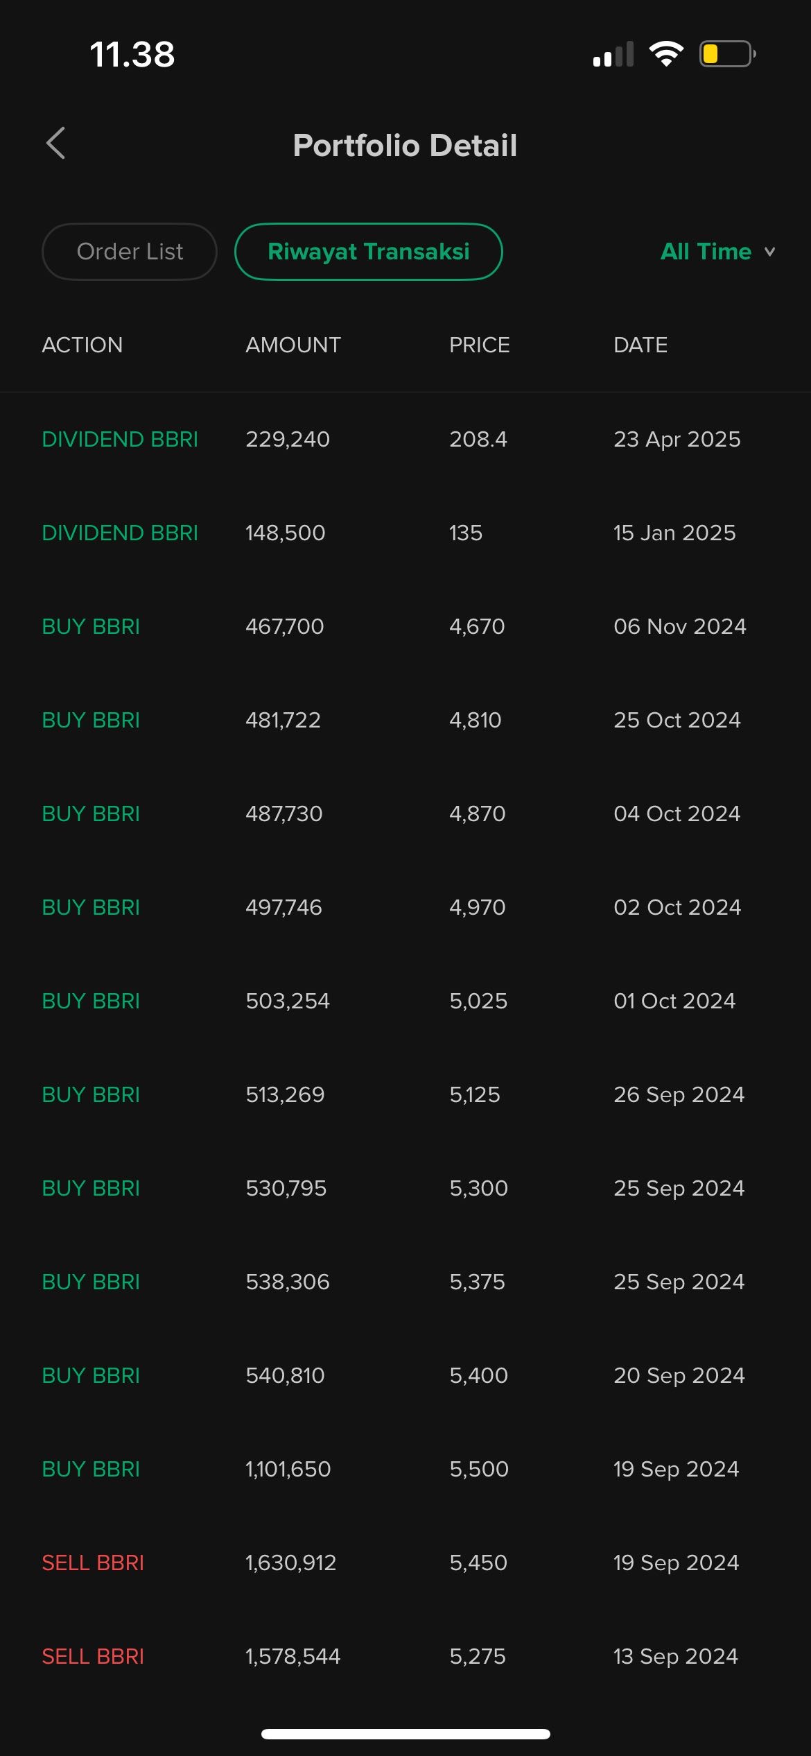Tap the Wi-Fi status icon
811x1756 pixels.
pos(666,54)
